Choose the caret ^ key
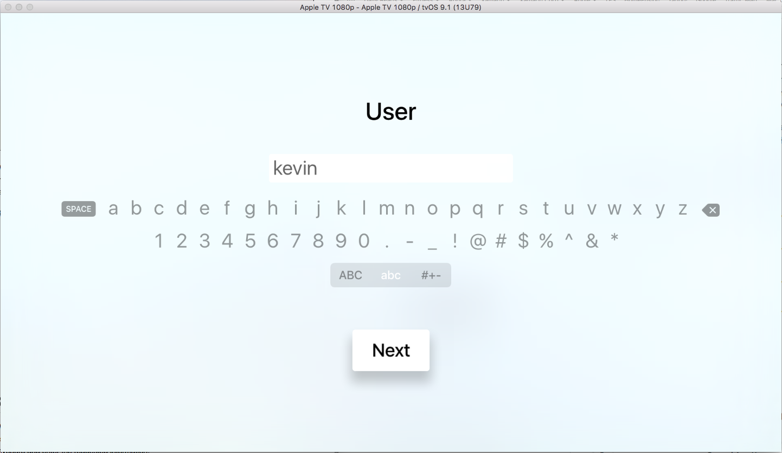Viewport: 782px width, 453px height. pyautogui.click(x=569, y=237)
